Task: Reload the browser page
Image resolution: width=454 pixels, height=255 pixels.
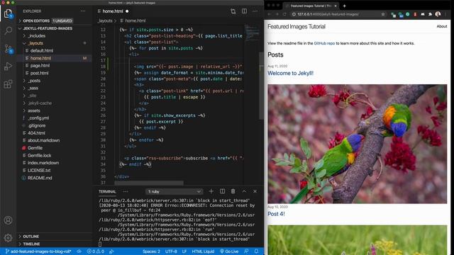Action: pos(284,14)
